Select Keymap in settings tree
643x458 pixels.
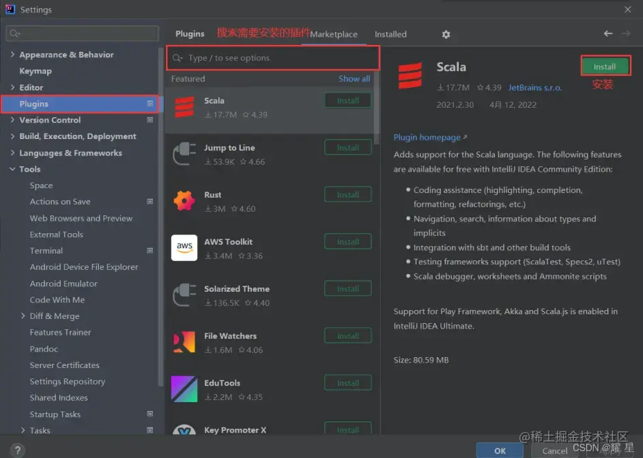pos(35,71)
